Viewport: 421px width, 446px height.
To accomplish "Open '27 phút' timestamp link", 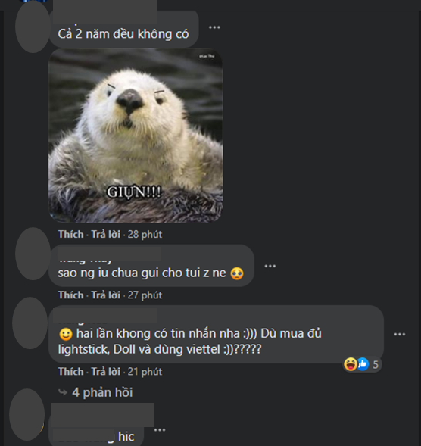I will pyautogui.click(x=145, y=295).
